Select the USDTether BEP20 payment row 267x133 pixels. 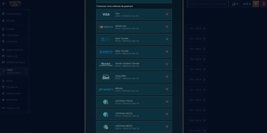click(x=134, y=127)
